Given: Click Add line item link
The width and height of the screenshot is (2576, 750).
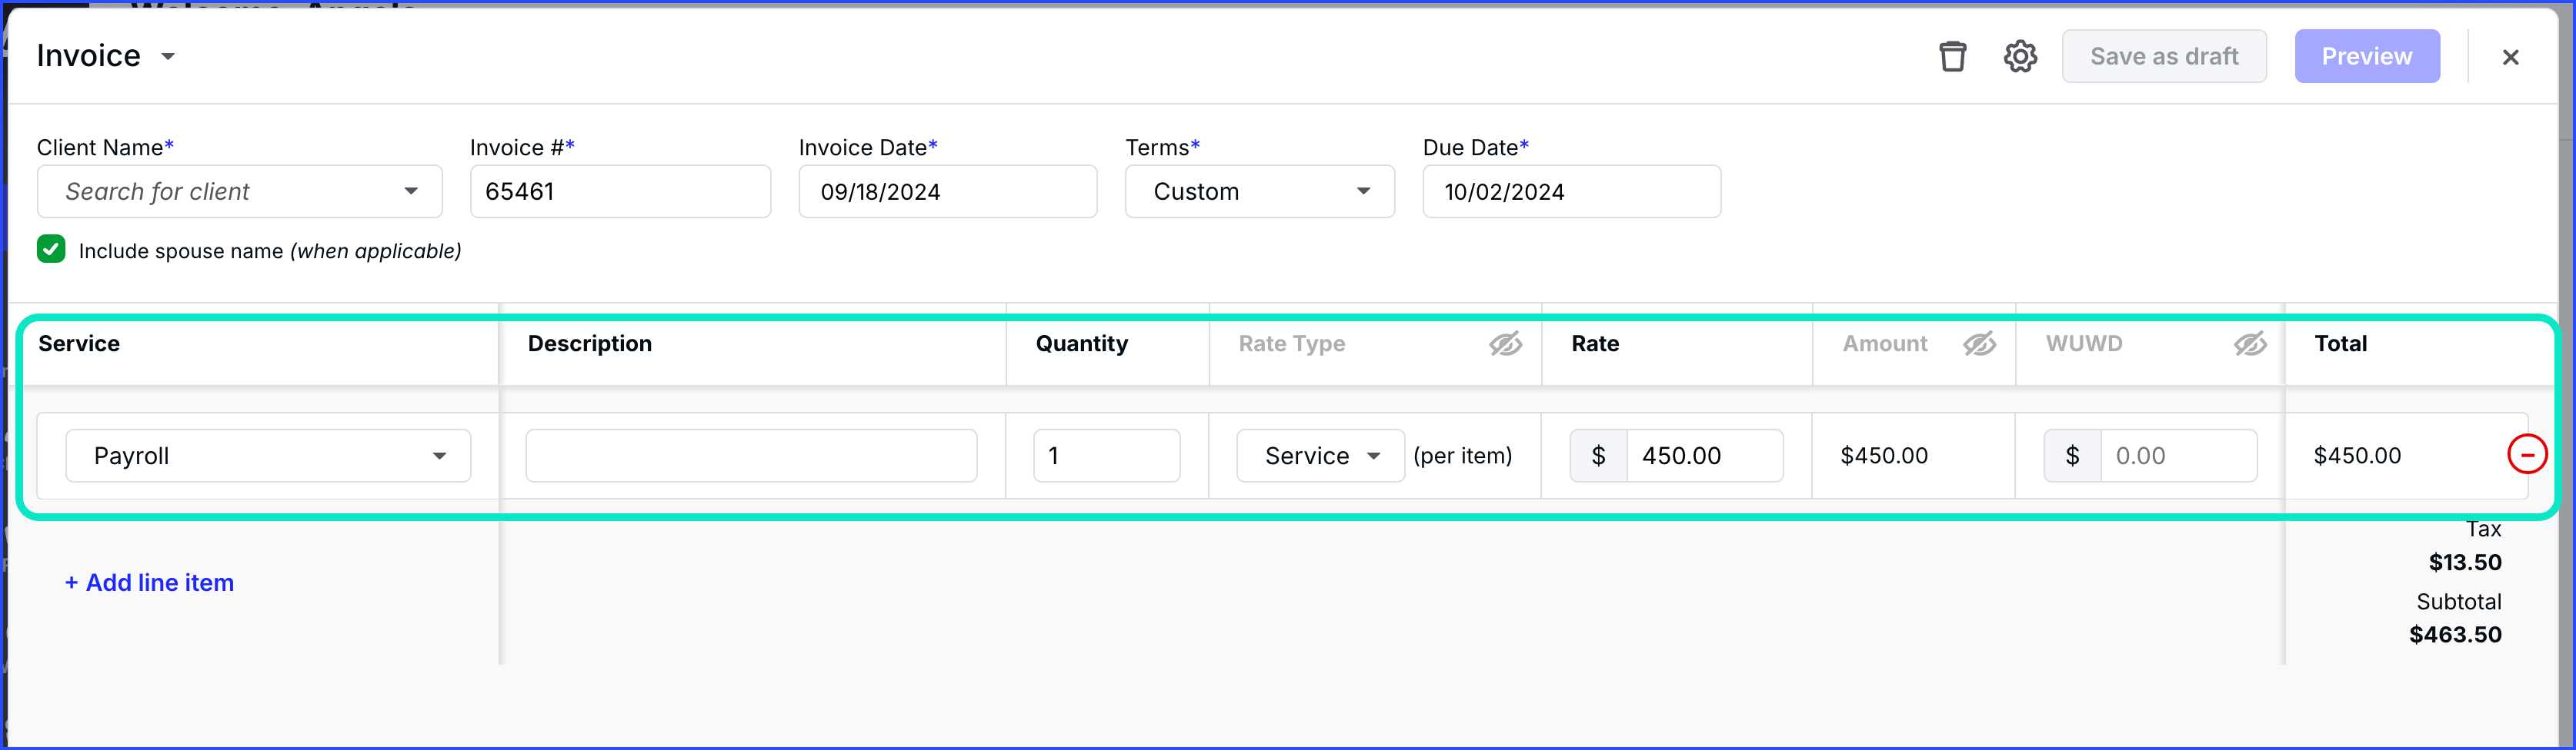Looking at the screenshot, I should [x=150, y=582].
